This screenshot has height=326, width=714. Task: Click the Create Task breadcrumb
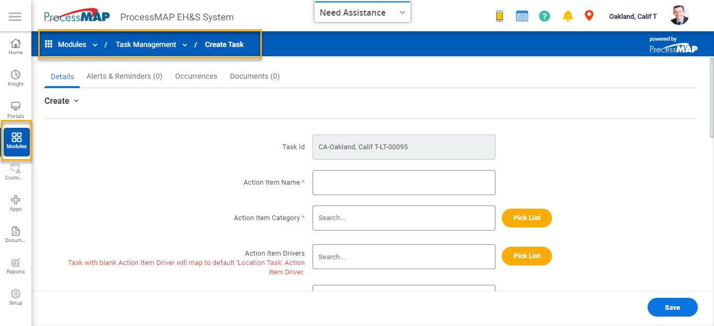224,44
